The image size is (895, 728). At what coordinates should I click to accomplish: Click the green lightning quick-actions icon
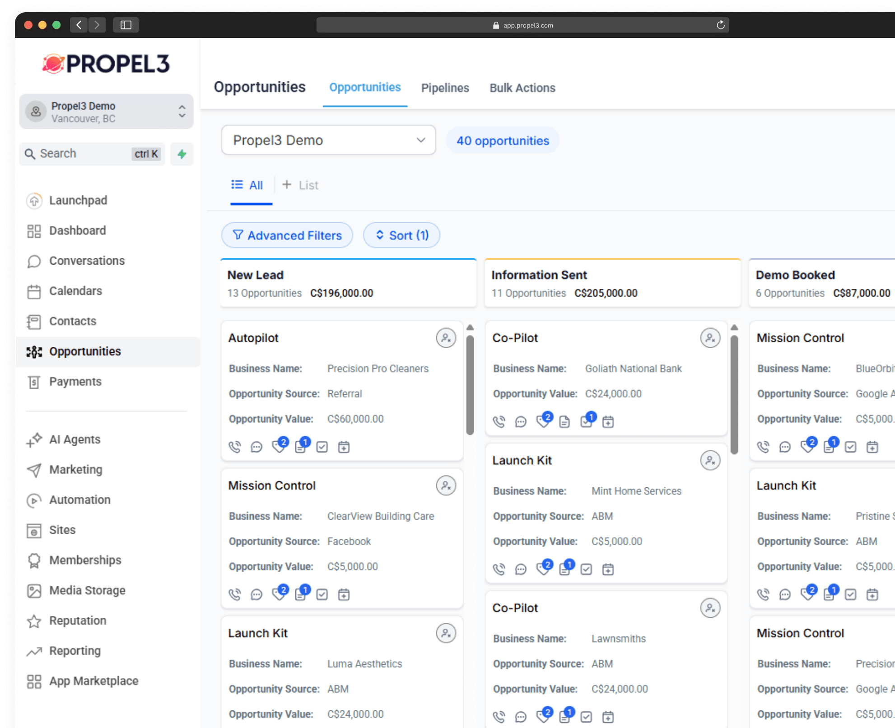coord(182,154)
